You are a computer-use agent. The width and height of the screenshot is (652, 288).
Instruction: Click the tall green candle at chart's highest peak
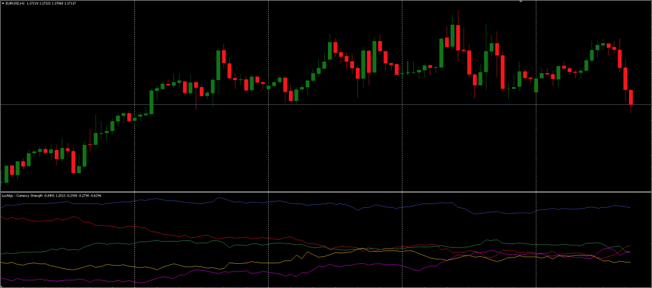(x=452, y=36)
